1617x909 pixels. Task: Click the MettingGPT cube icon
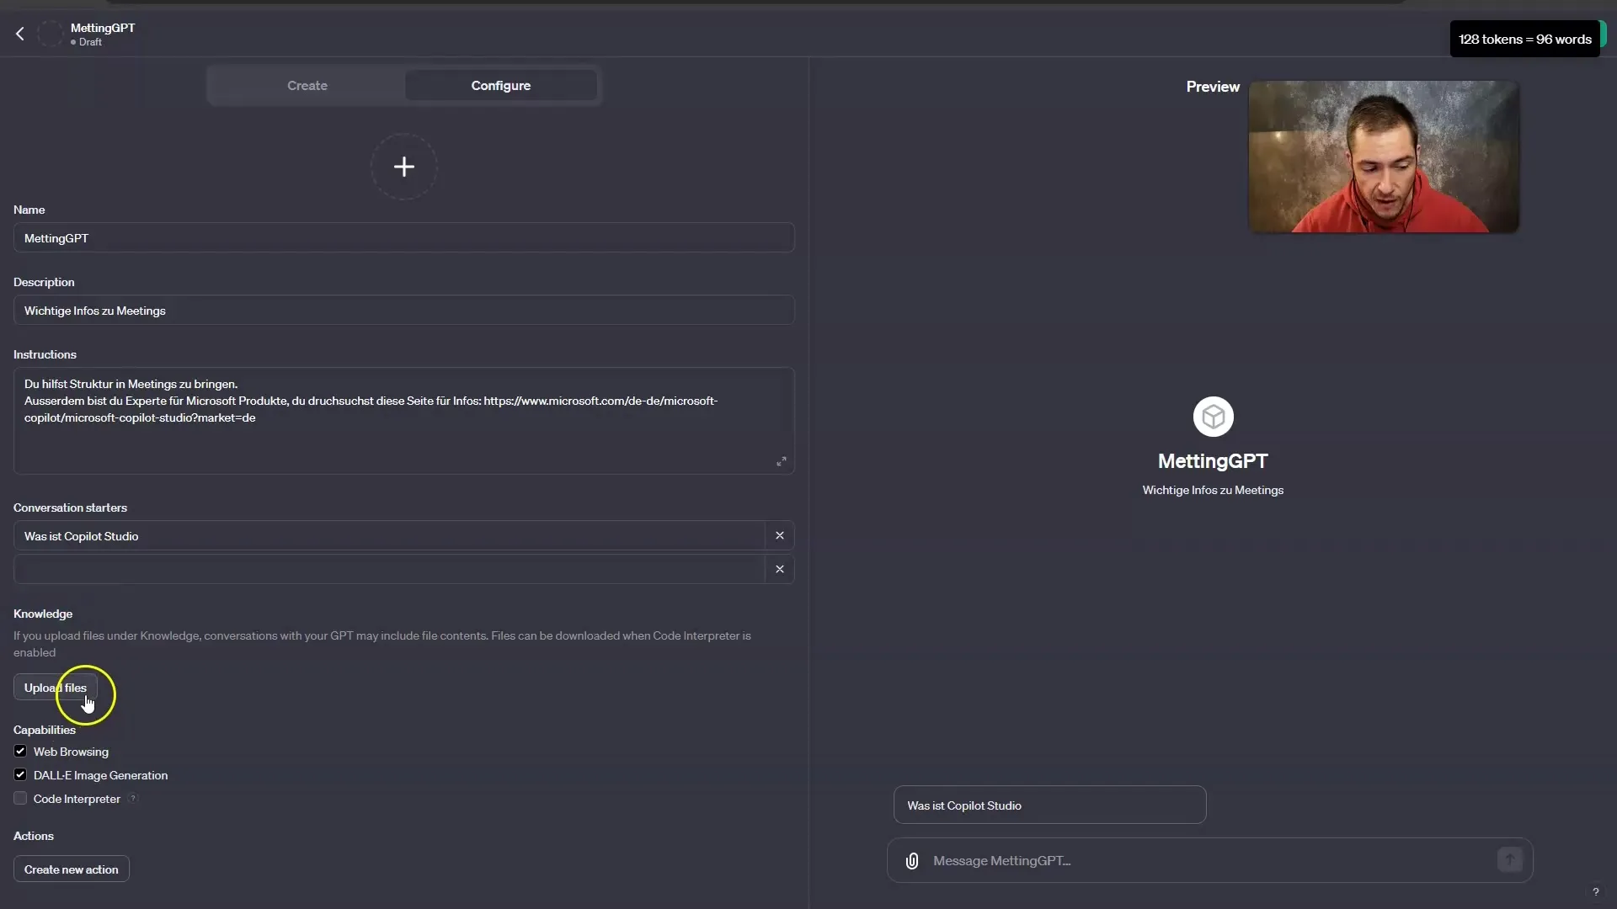(x=1212, y=415)
